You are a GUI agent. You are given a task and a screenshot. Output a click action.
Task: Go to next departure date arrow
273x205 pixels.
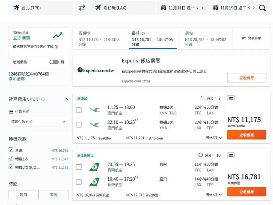pos(202,8)
